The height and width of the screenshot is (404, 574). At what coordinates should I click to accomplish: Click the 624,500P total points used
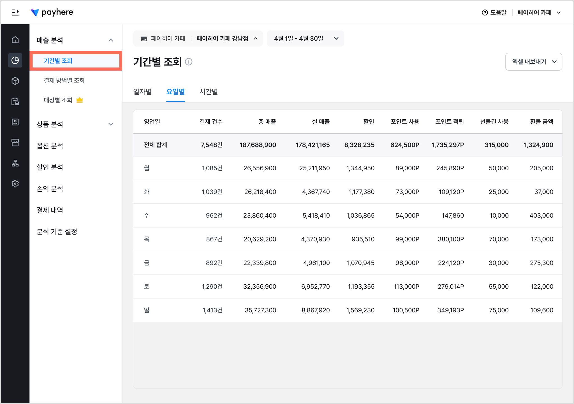405,145
